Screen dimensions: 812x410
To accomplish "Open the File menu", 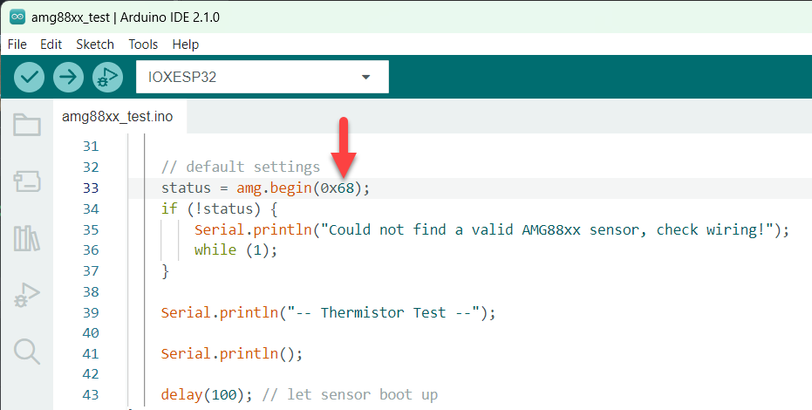I will [x=17, y=44].
